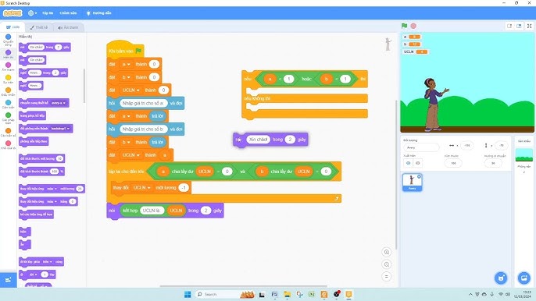Edit the -1 value in thay đổi UCLN block
This screenshot has height=301, width=536.
click(x=184, y=188)
